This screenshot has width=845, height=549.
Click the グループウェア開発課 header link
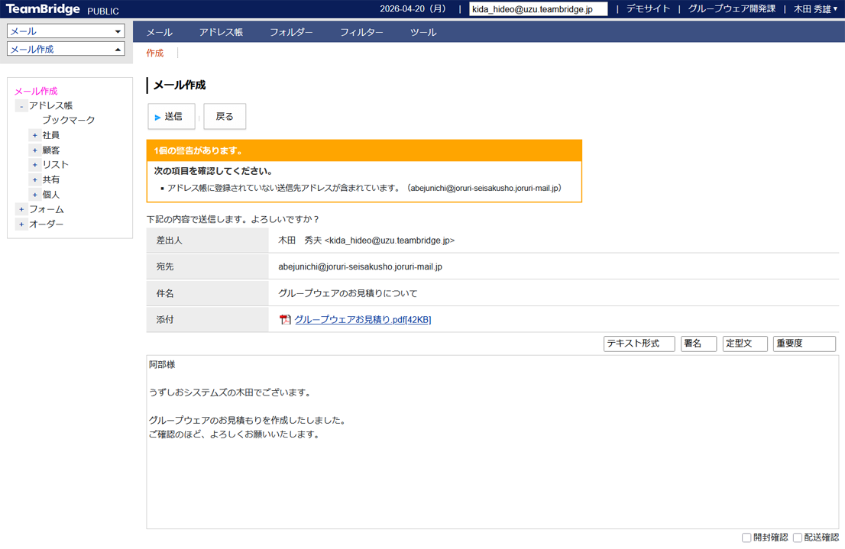(731, 9)
